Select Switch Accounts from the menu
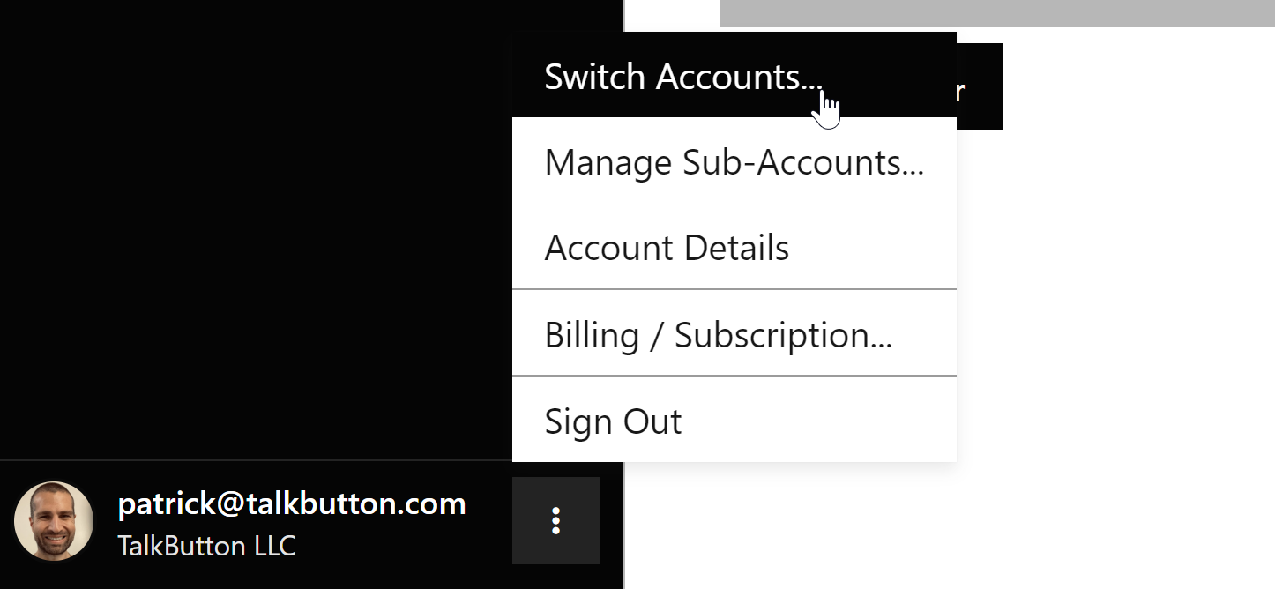 pos(683,77)
